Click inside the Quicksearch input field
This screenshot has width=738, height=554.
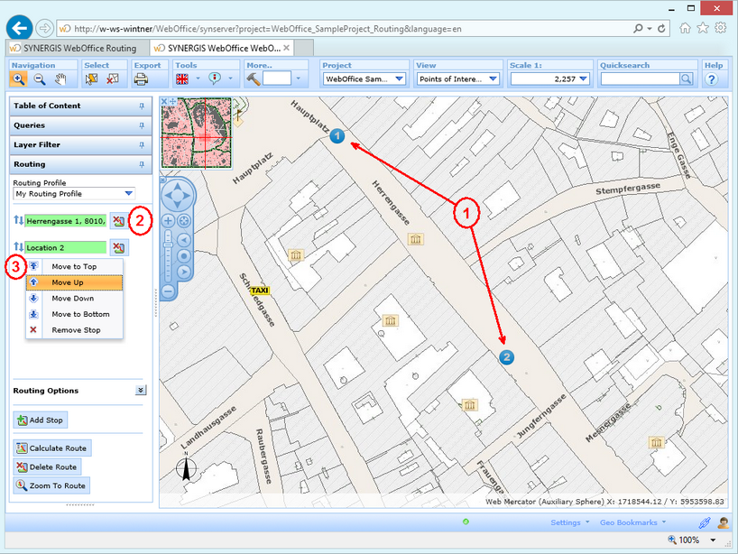coord(641,78)
